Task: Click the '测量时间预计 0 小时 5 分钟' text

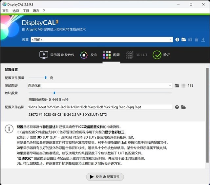Action: tap(48, 100)
